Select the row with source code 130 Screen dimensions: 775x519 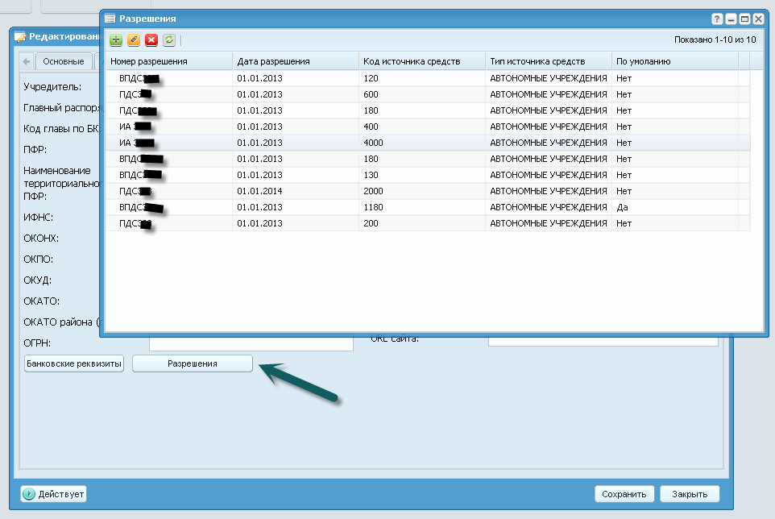pyautogui.click(x=428, y=175)
